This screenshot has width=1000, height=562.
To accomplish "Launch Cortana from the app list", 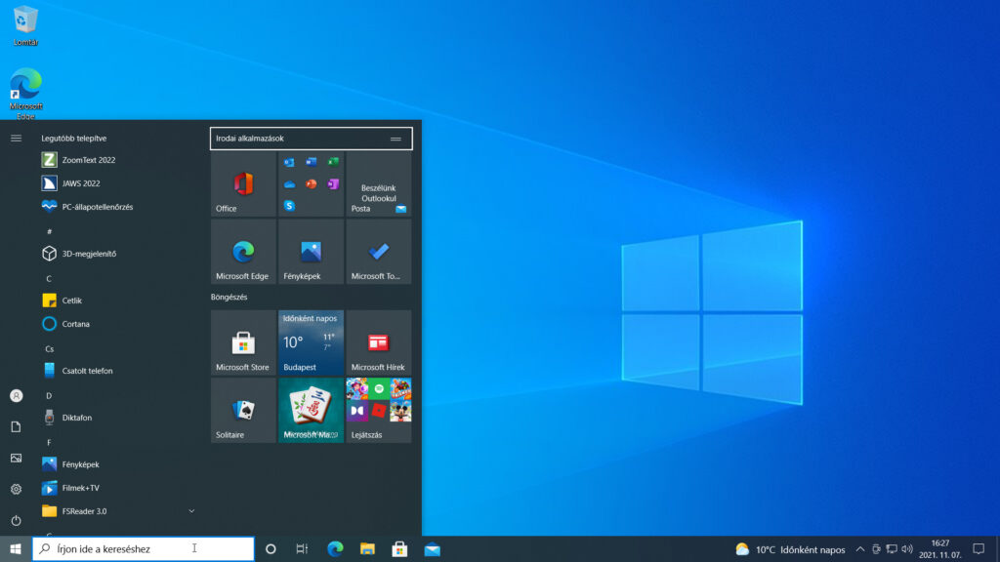I will (118, 324).
